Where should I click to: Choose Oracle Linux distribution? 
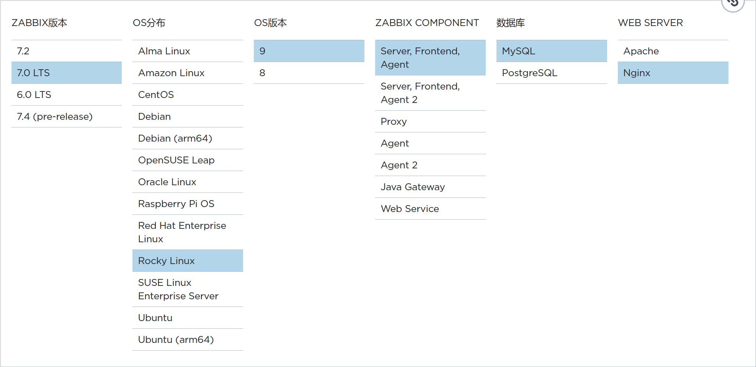point(188,182)
